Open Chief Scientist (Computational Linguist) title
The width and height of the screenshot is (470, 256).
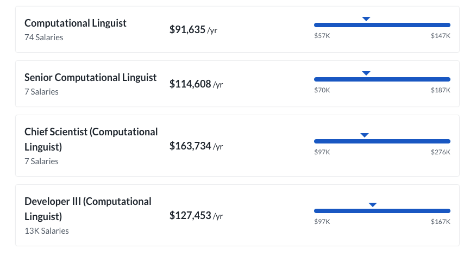91,139
